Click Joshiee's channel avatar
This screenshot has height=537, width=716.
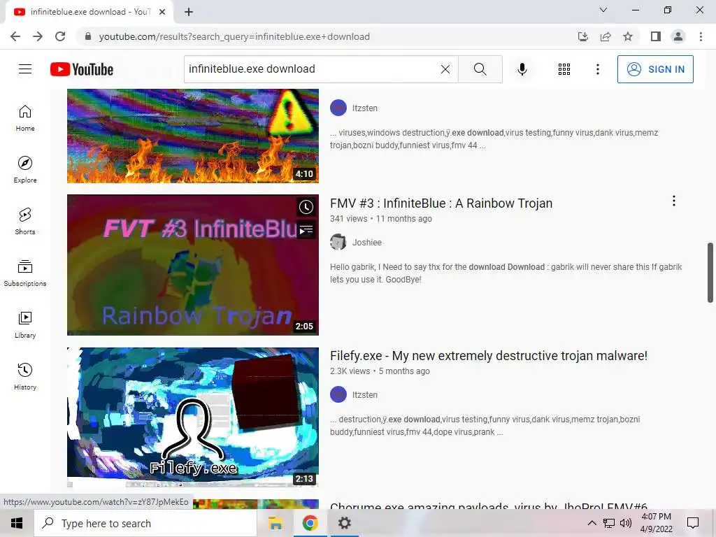coord(338,242)
